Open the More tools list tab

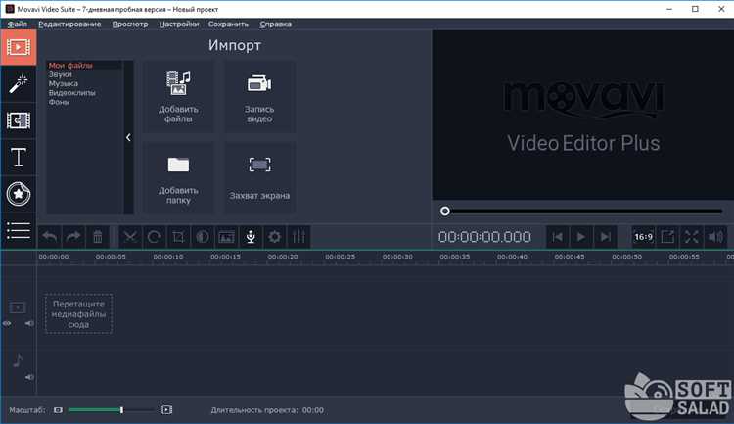19,230
